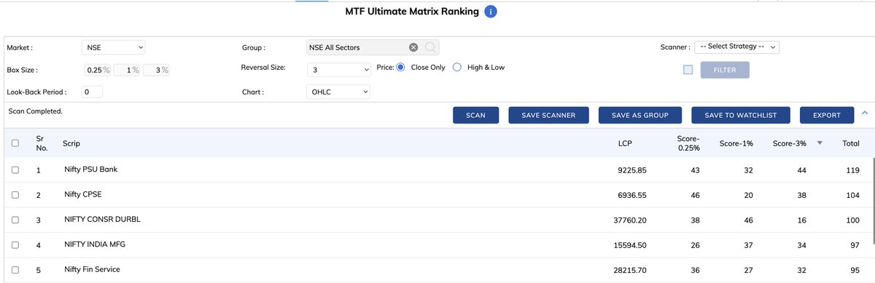875x283 pixels.
Task: Click the Total score 119
Action: point(852,170)
